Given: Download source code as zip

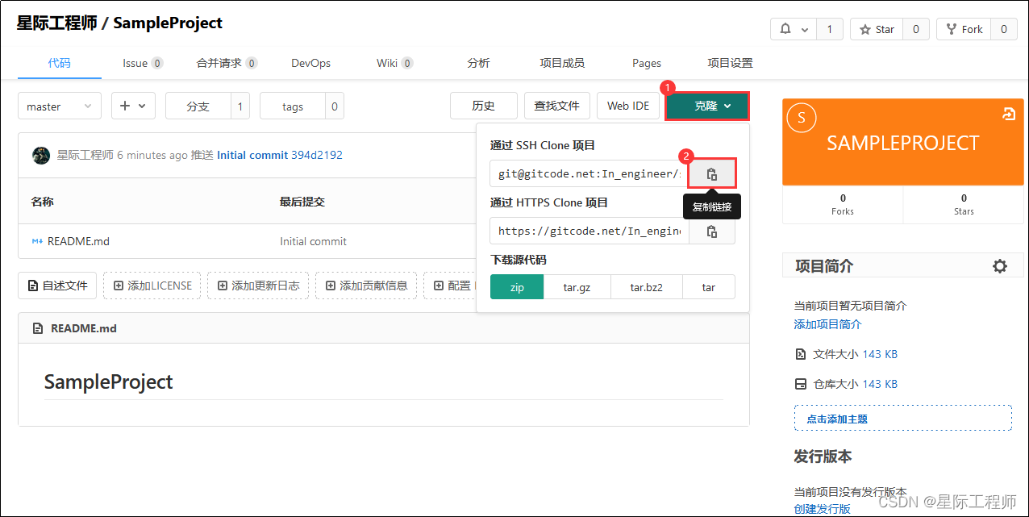Looking at the screenshot, I should [x=516, y=286].
